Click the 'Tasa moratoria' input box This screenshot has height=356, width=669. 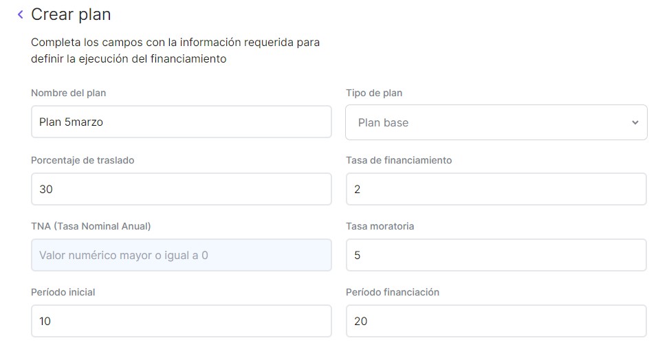coord(496,255)
